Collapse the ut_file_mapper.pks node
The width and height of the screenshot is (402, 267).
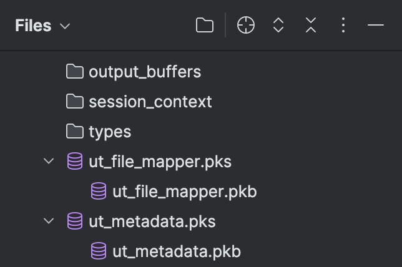[49, 161]
